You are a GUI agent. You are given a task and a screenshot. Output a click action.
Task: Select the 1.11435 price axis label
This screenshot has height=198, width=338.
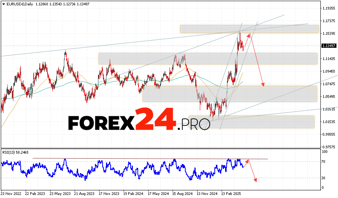tap(329, 59)
